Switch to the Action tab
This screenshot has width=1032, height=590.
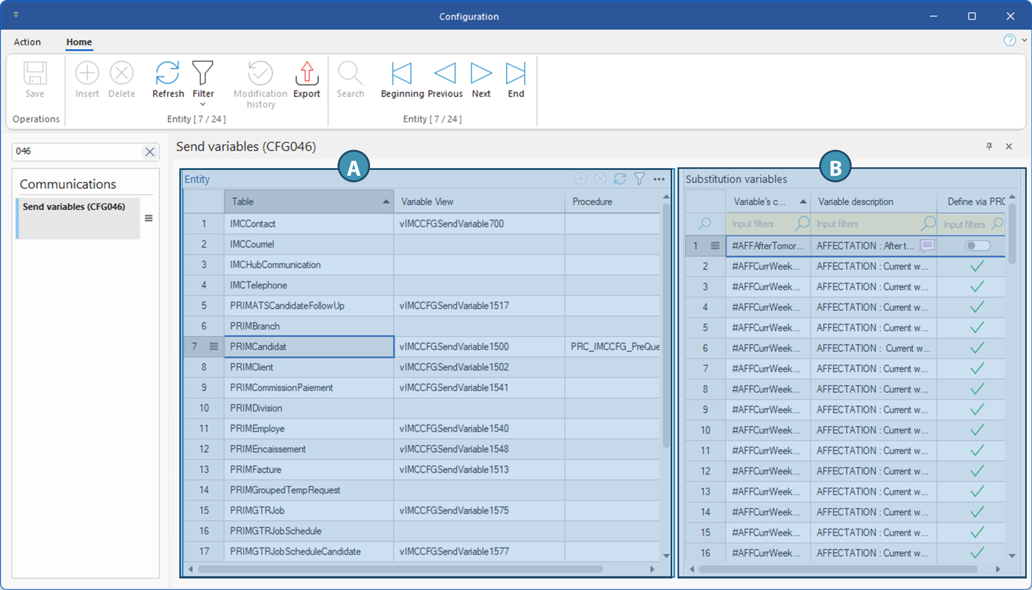click(27, 42)
